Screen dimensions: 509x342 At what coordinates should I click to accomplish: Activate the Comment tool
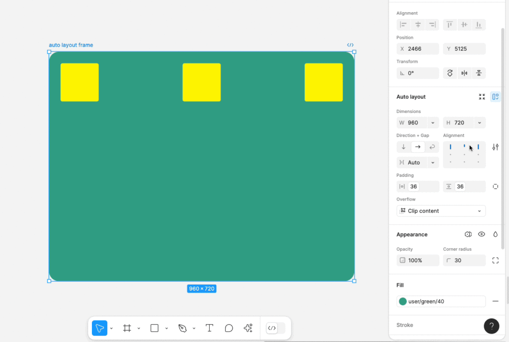[229, 328]
